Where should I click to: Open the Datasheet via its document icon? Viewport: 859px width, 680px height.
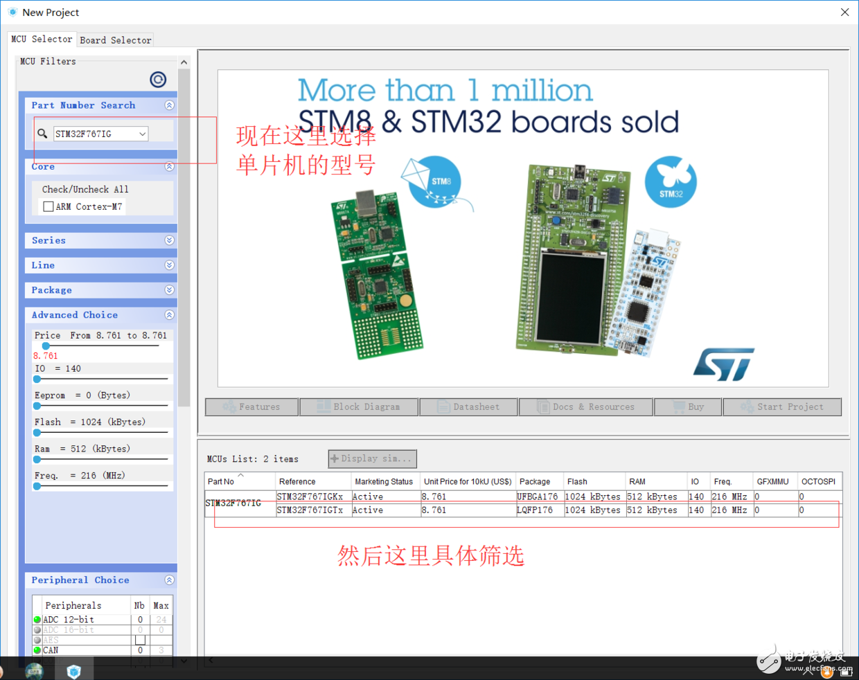point(445,406)
